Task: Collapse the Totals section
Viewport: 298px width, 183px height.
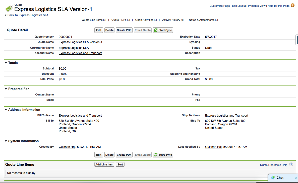Action: tap(6, 63)
